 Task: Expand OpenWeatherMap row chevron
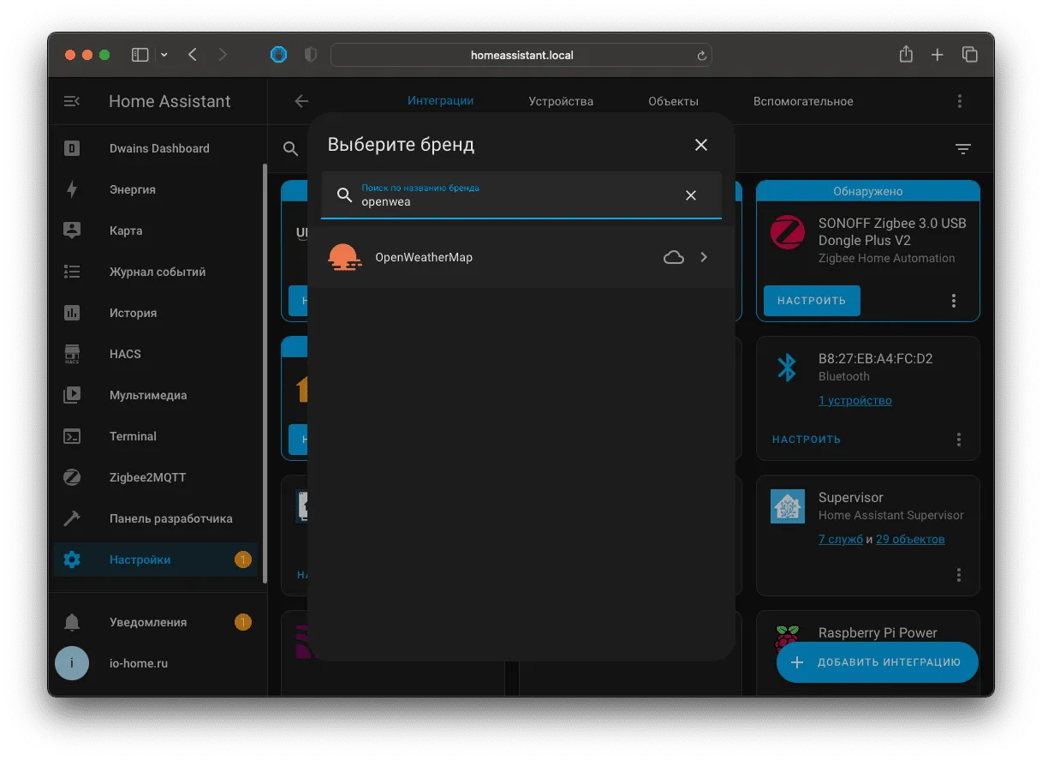click(704, 257)
